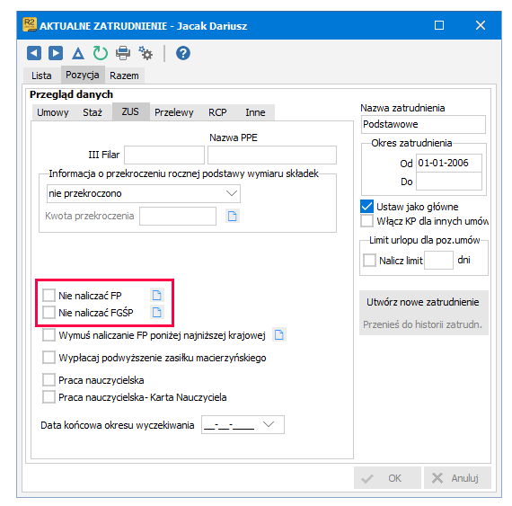Toggle Praca nauczycielska- Karta Nauczyciela checkbox
512x506 pixels.
(49, 397)
